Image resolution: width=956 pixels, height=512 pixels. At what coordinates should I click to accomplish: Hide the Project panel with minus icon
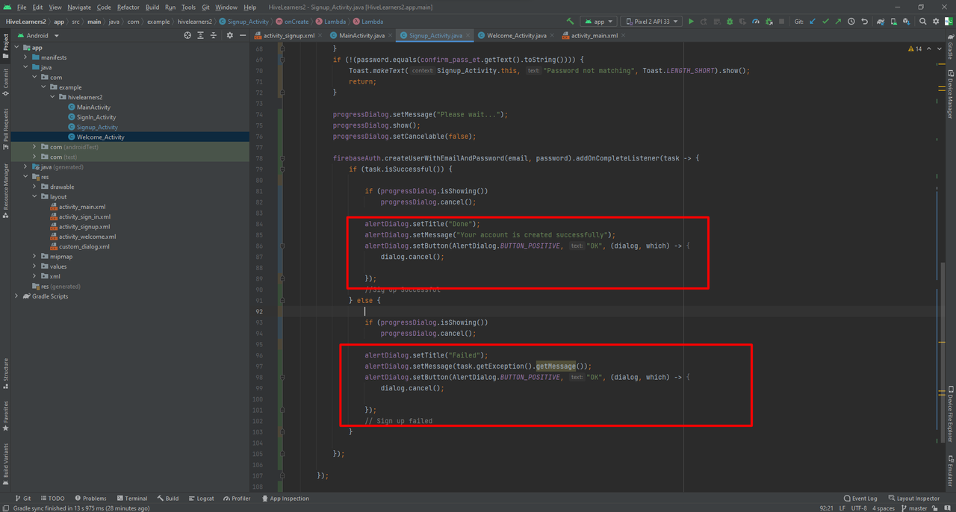(x=242, y=35)
